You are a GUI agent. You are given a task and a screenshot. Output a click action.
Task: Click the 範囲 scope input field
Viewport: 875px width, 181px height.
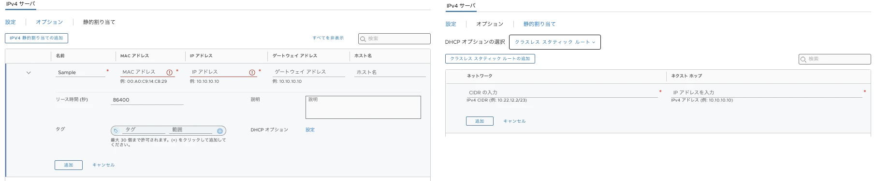point(191,130)
